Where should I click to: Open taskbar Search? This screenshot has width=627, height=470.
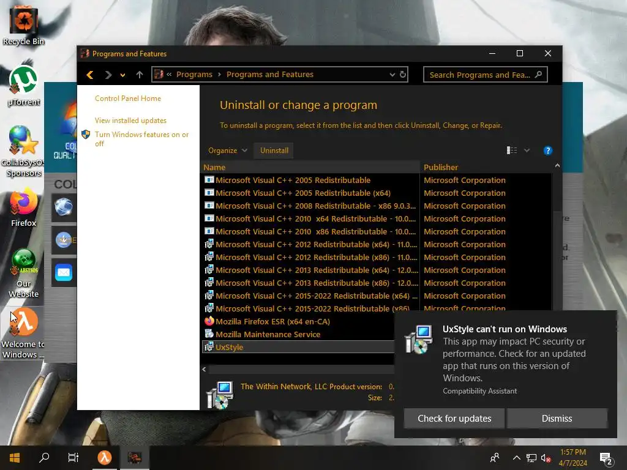click(x=44, y=458)
